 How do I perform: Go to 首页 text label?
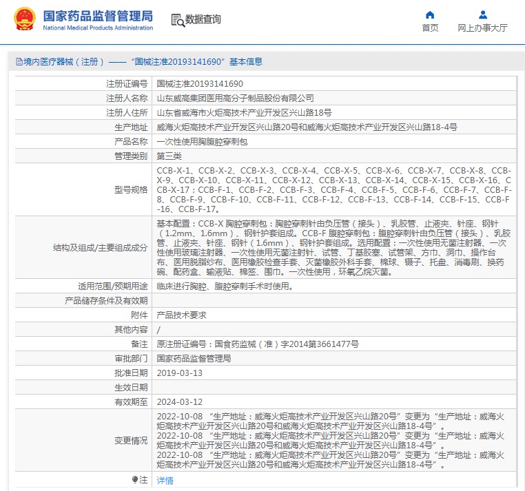(430, 28)
